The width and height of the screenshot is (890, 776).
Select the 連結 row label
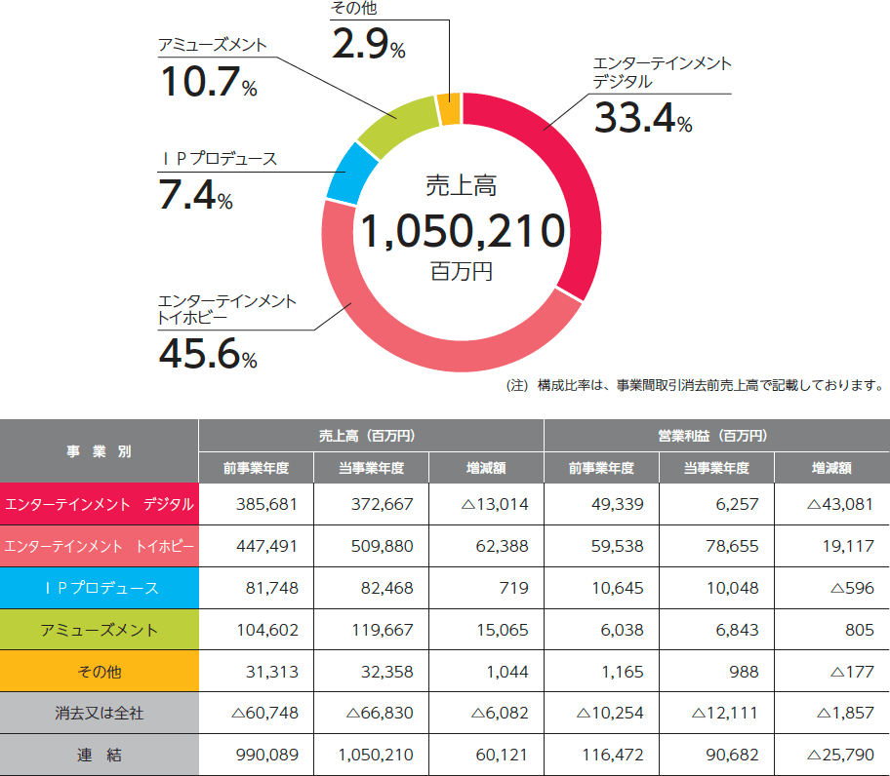coord(100,755)
